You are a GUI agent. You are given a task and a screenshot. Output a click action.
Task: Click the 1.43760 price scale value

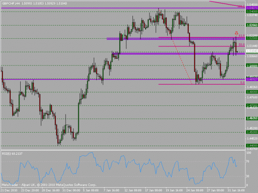[252, 149]
